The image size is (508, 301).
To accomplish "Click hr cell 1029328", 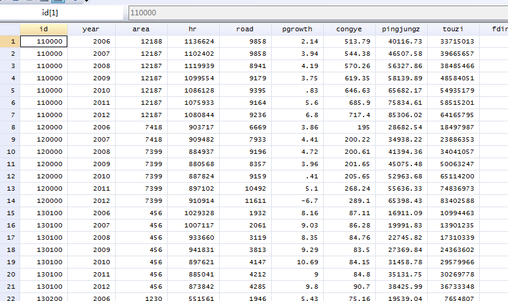I will point(193,213).
